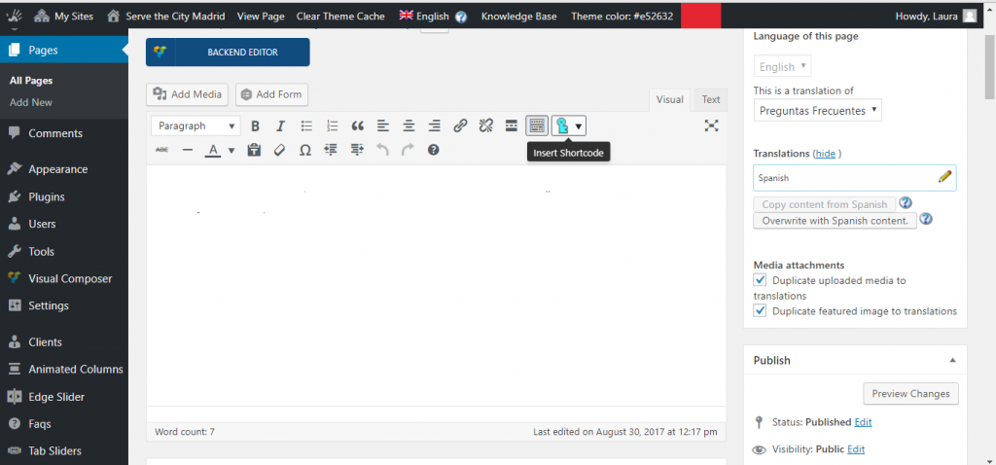Toggle bold formatting in the editor toolbar
Image resolution: width=996 pixels, height=465 pixels.
coord(256,125)
